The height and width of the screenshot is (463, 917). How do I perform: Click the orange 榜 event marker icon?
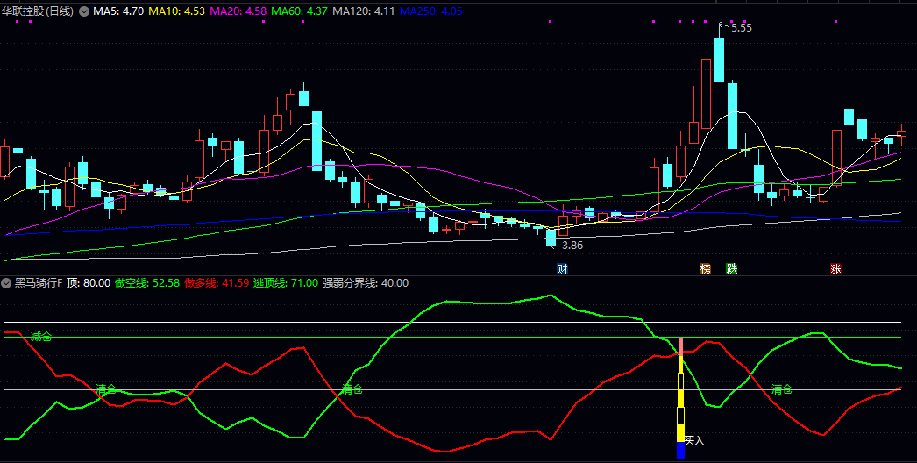click(705, 268)
